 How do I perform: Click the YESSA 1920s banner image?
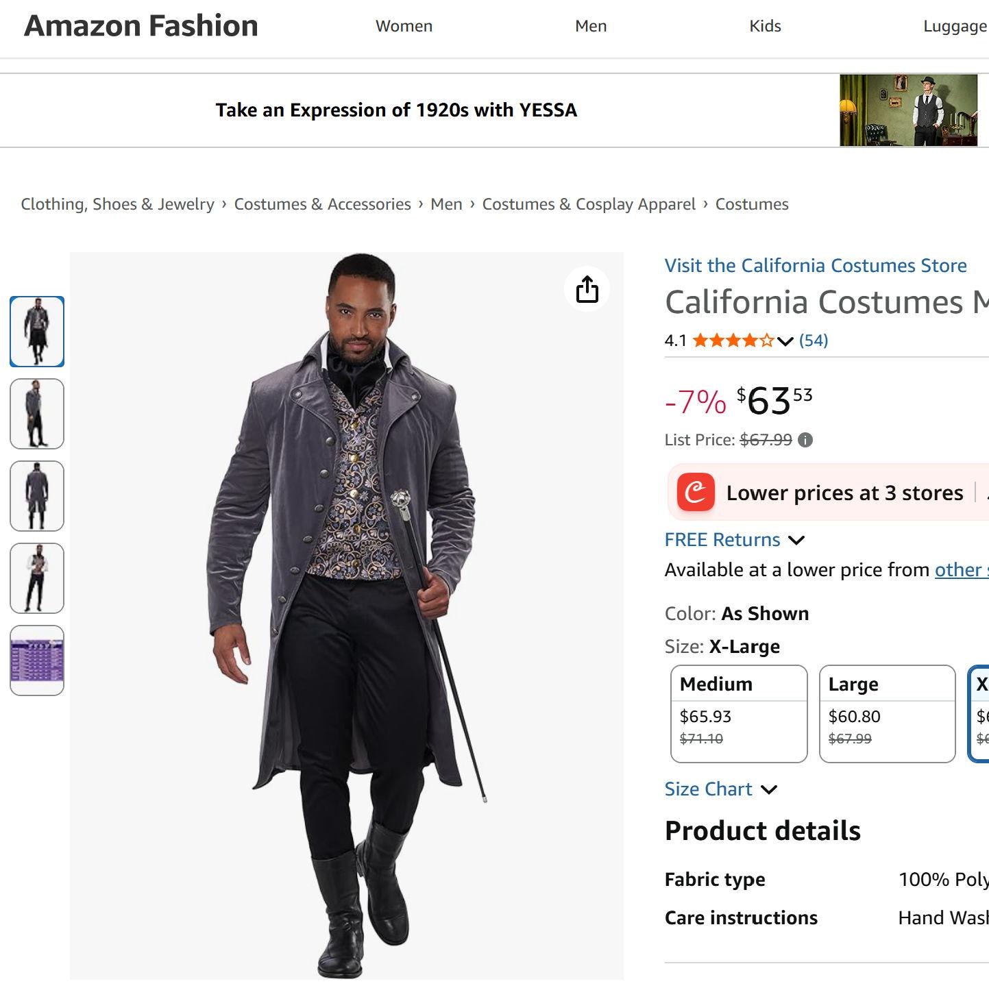[x=908, y=110]
